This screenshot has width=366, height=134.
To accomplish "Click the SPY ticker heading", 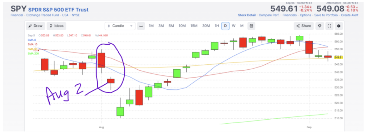I will [19, 9].
